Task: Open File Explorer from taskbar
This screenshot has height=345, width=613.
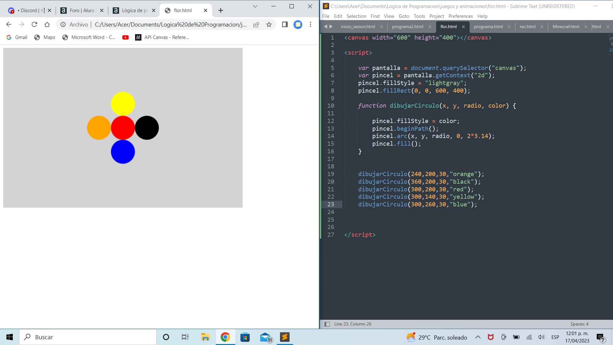Action: [205, 337]
